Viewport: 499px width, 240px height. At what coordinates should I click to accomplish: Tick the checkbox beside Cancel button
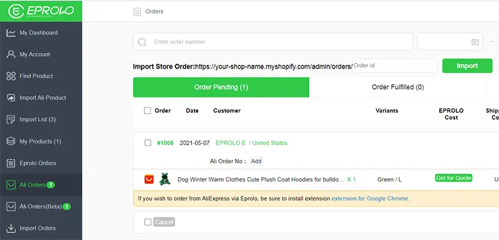148,222
